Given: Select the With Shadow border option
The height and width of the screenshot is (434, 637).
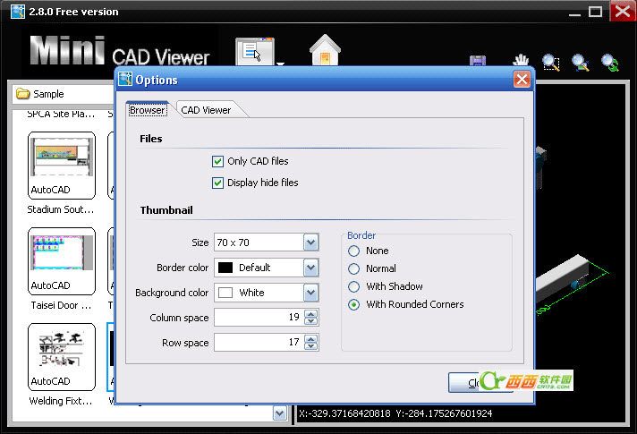Looking at the screenshot, I should tap(354, 287).
